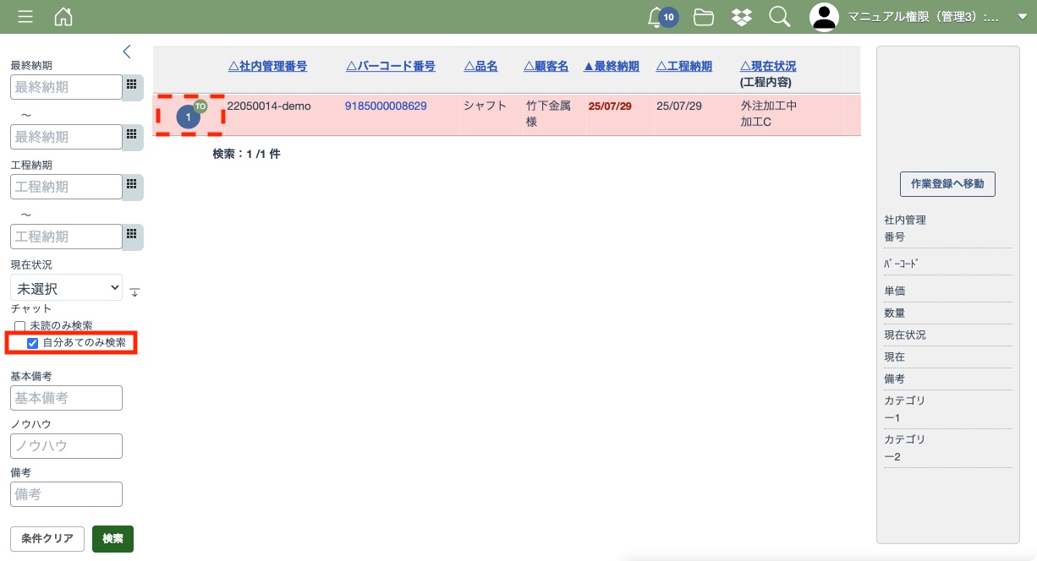Image resolution: width=1037 pixels, height=561 pixels.
Task: Go to home via house icon
Action: coord(63,17)
